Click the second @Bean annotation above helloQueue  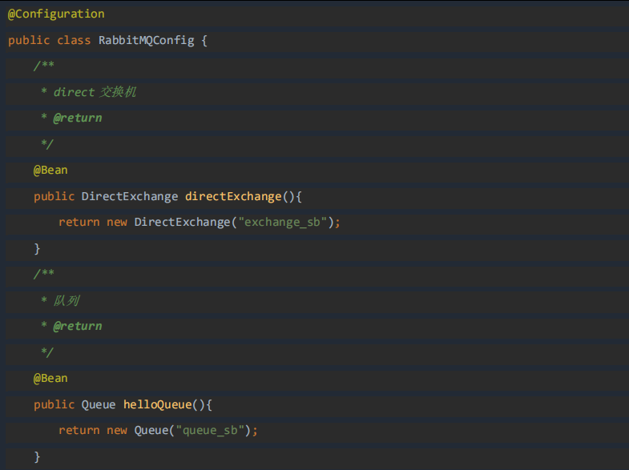pos(50,378)
